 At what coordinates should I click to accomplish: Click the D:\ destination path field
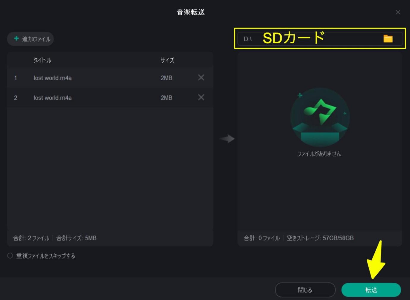(320, 39)
